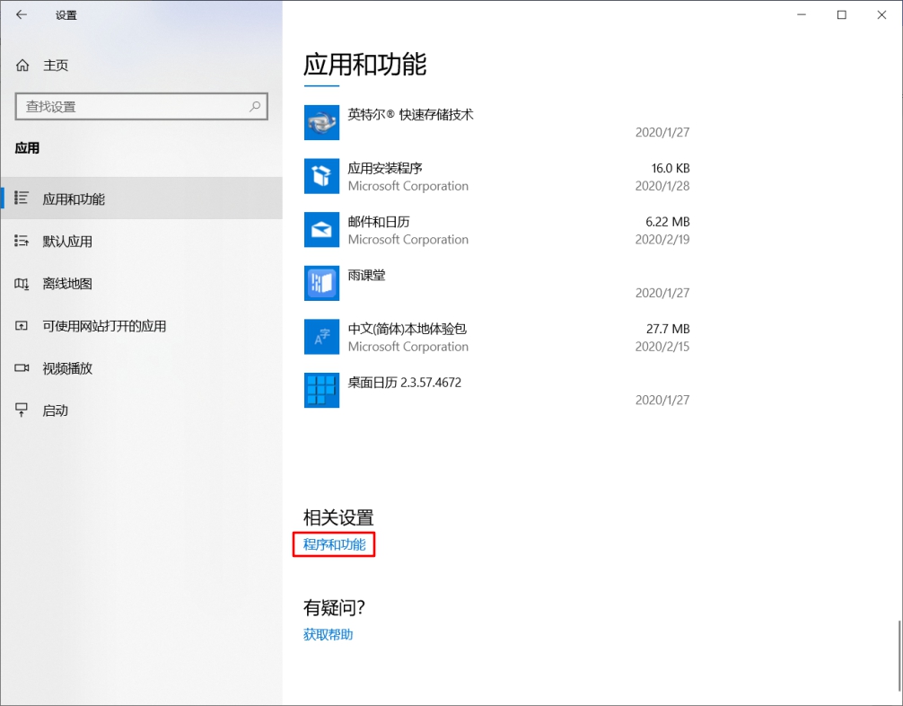Click the 应用安装程序 app icon
Image resolution: width=903 pixels, height=706 pixels.
[x=321, y=176]
